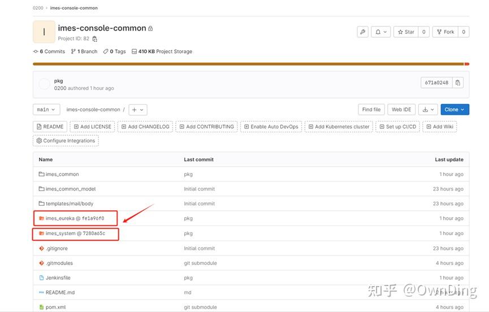Open the plus add-file dropdown

click(137, 110)
